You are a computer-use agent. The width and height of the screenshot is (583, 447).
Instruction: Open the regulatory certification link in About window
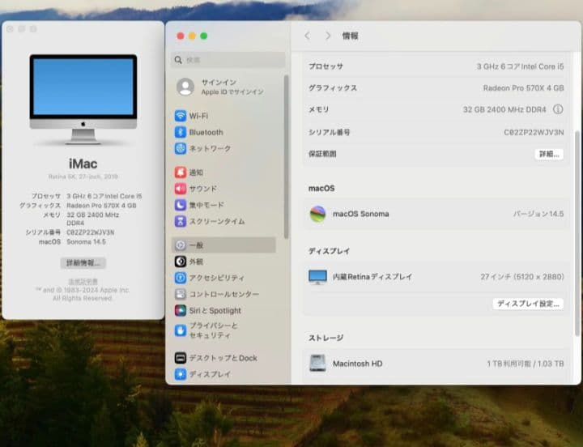[83, 282]
